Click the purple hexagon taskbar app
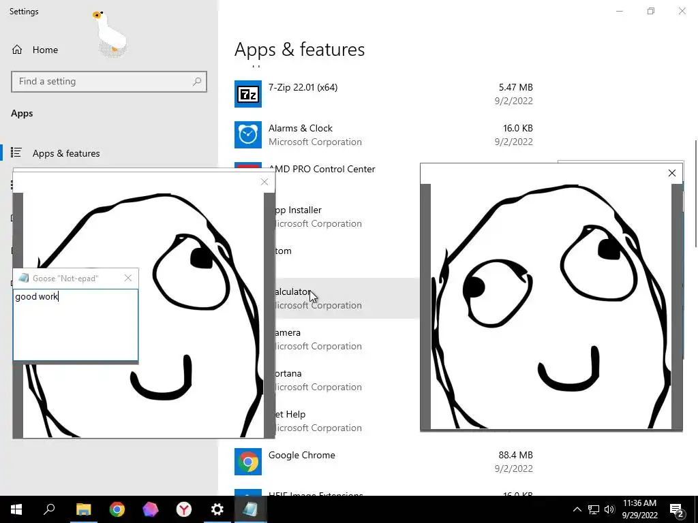Screen dimensions: 698x523 click(151, 509)
